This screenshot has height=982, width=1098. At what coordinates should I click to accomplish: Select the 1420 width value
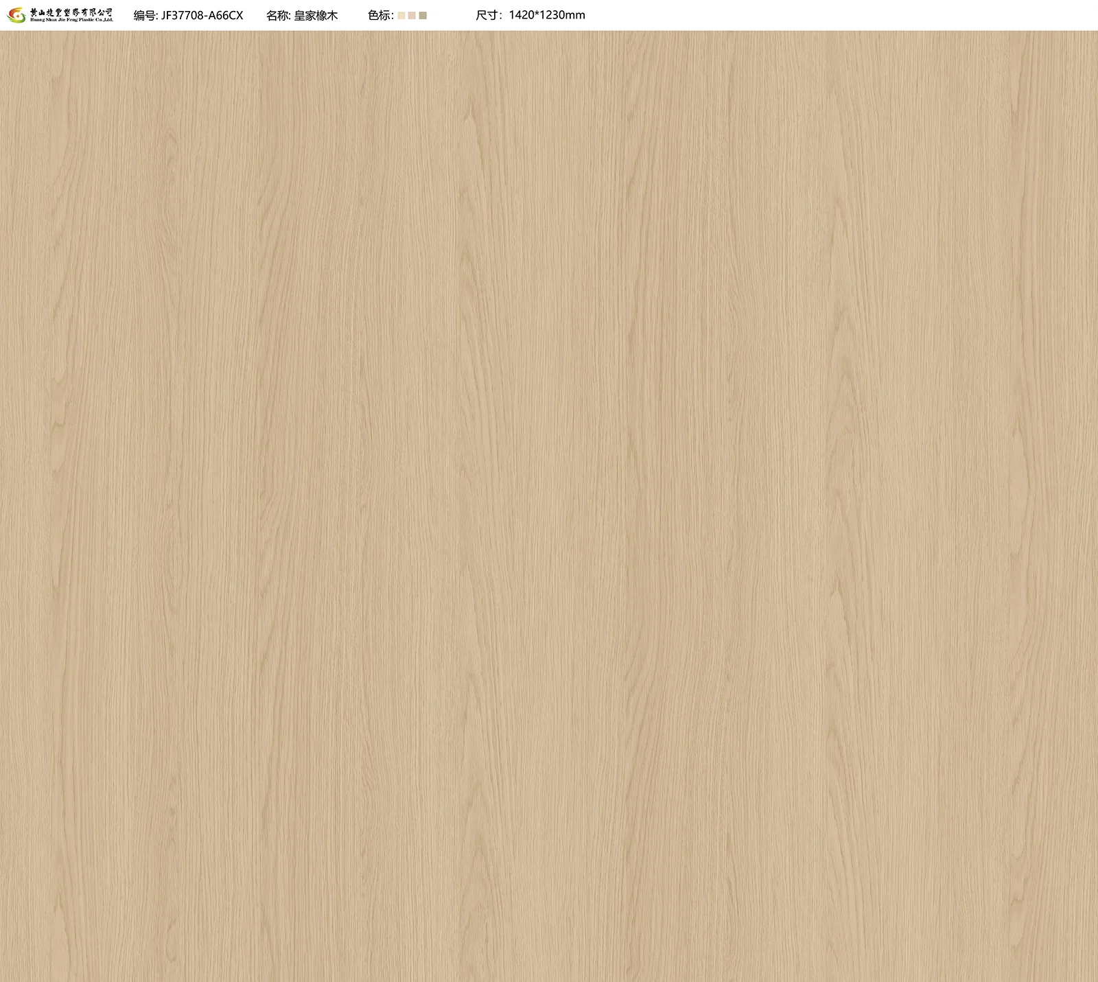[x=521, y=15]
